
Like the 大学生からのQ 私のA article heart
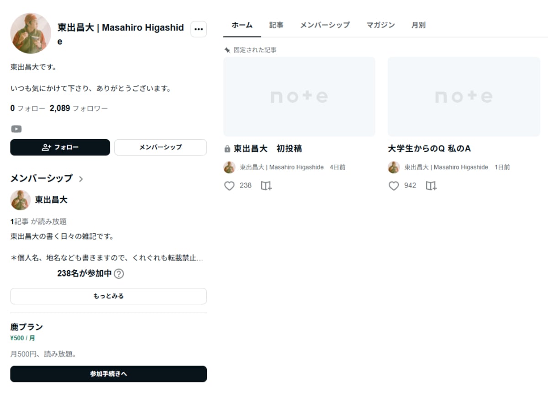pyautogui.click(x=394, y=186)
